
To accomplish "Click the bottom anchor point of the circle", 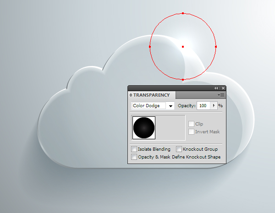I will tap(183, 80).
